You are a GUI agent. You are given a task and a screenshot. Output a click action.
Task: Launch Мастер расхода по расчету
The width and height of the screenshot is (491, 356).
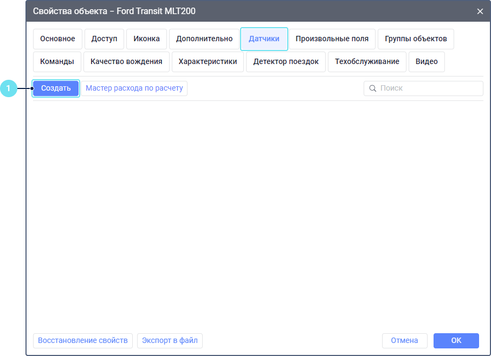point(134,88)
